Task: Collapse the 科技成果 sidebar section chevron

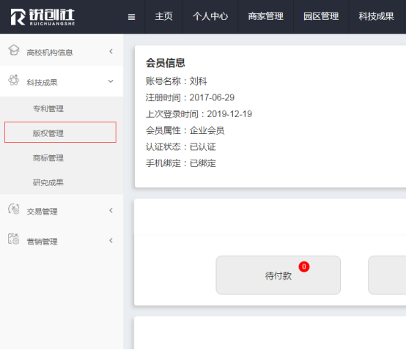Action: tap(111, 81)
